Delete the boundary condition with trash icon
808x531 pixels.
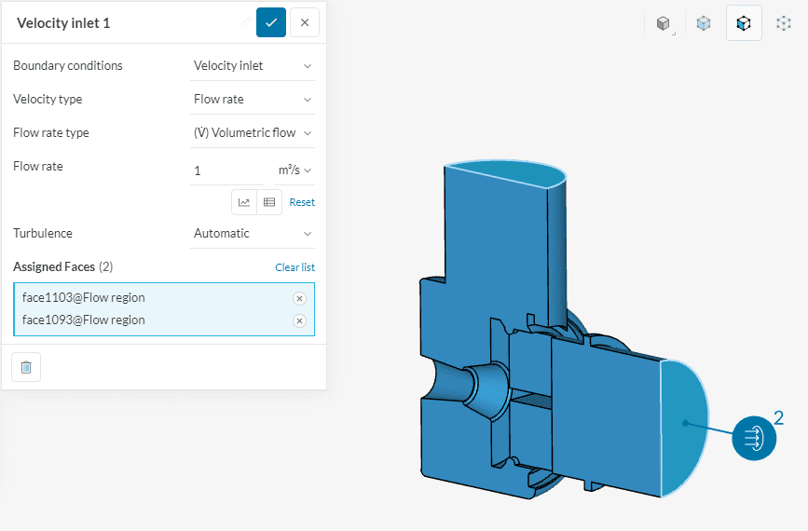pyautogui.click(x=26, y=367)
